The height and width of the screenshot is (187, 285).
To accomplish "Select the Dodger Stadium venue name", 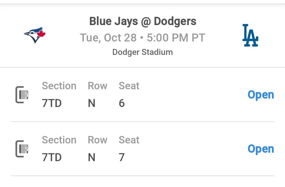I will (x=143, y=52).
